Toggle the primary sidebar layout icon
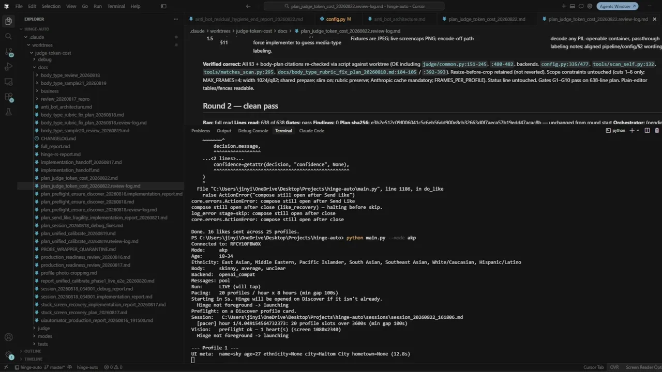Image resolution: width=662 pixels, height=372 pixels. (163, 6)
